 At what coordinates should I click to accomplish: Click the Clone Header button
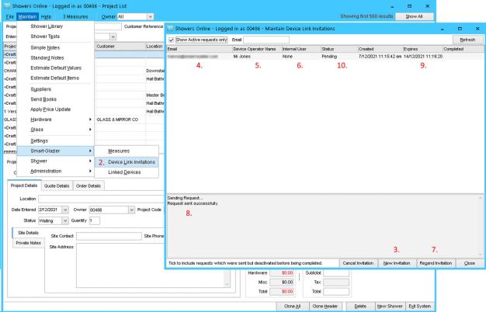coord(325,306)
